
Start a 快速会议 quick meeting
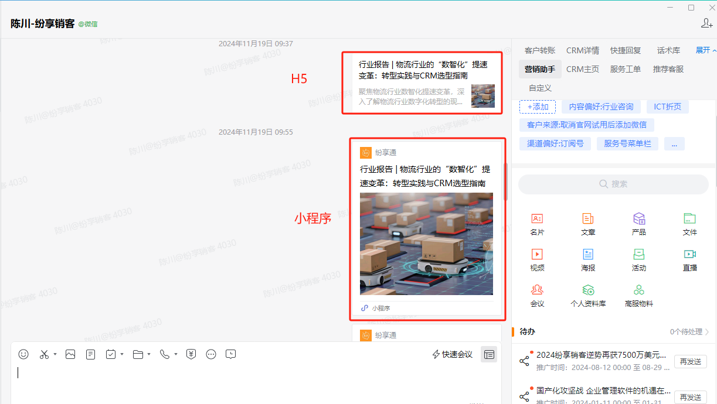point(452,354)
